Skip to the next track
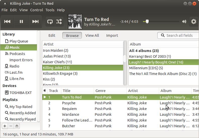 pos(35,21)
